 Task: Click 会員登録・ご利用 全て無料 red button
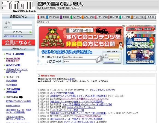click(x=140, y=29)
